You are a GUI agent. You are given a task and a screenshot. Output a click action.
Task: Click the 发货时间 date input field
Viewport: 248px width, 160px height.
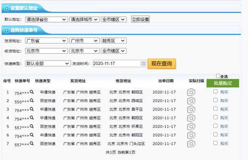coord(119,63)
